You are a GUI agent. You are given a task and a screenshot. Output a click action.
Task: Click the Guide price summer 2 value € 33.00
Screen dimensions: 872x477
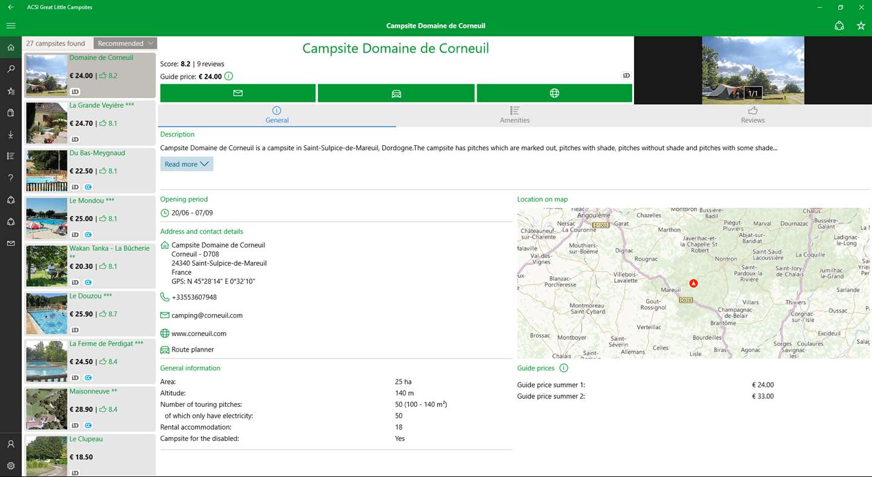point(763,396)
